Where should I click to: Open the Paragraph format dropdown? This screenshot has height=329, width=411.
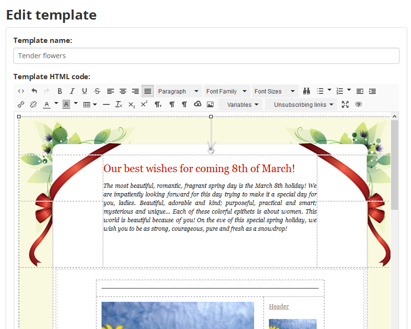[x=178, y=91]
